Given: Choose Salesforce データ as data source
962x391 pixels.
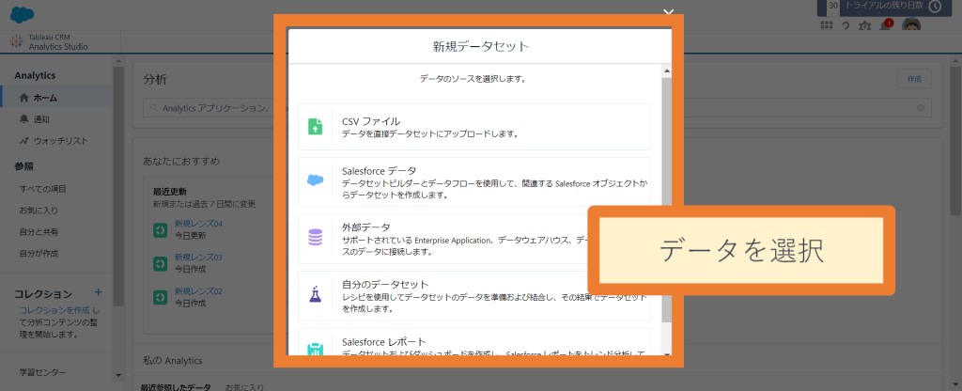Looking at the screenshot, I should (474, 181).
